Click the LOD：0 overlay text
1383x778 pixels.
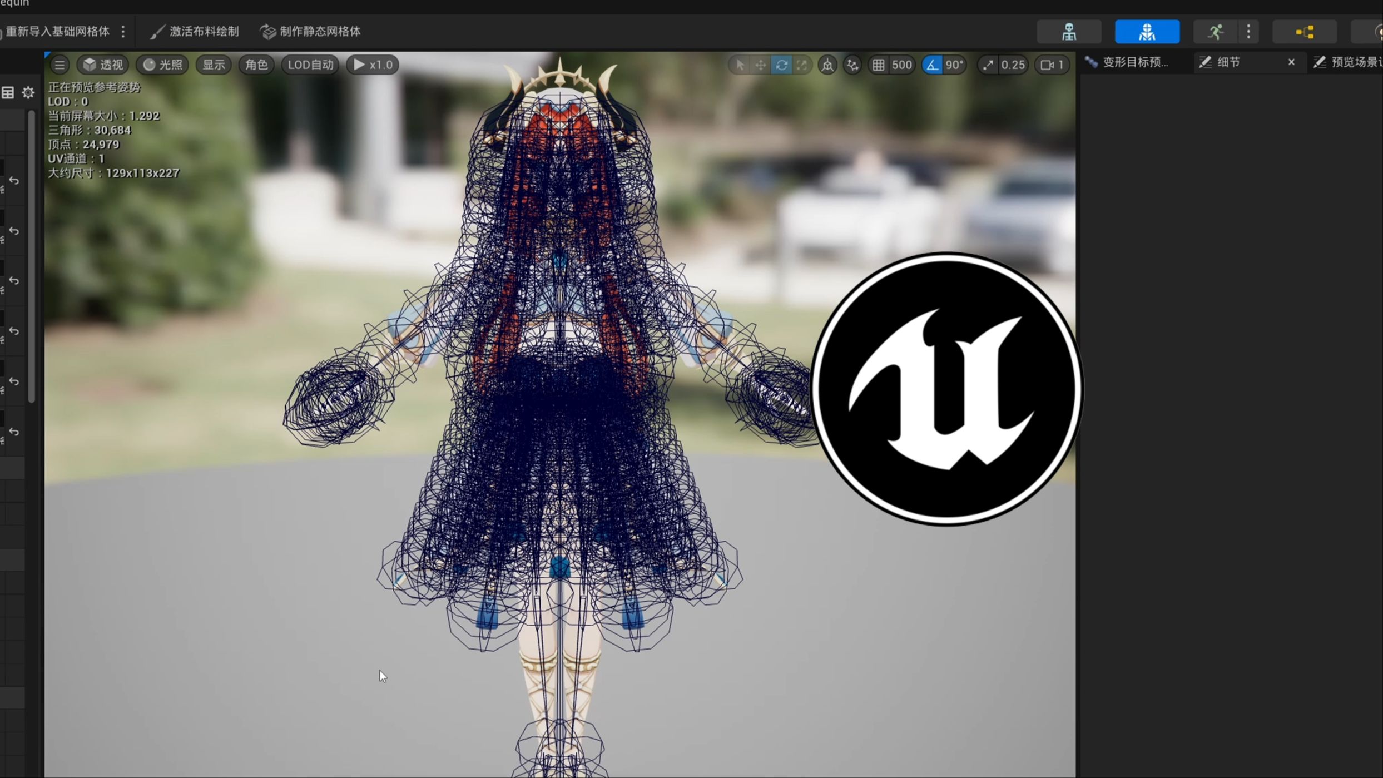[x=68, y=102]
